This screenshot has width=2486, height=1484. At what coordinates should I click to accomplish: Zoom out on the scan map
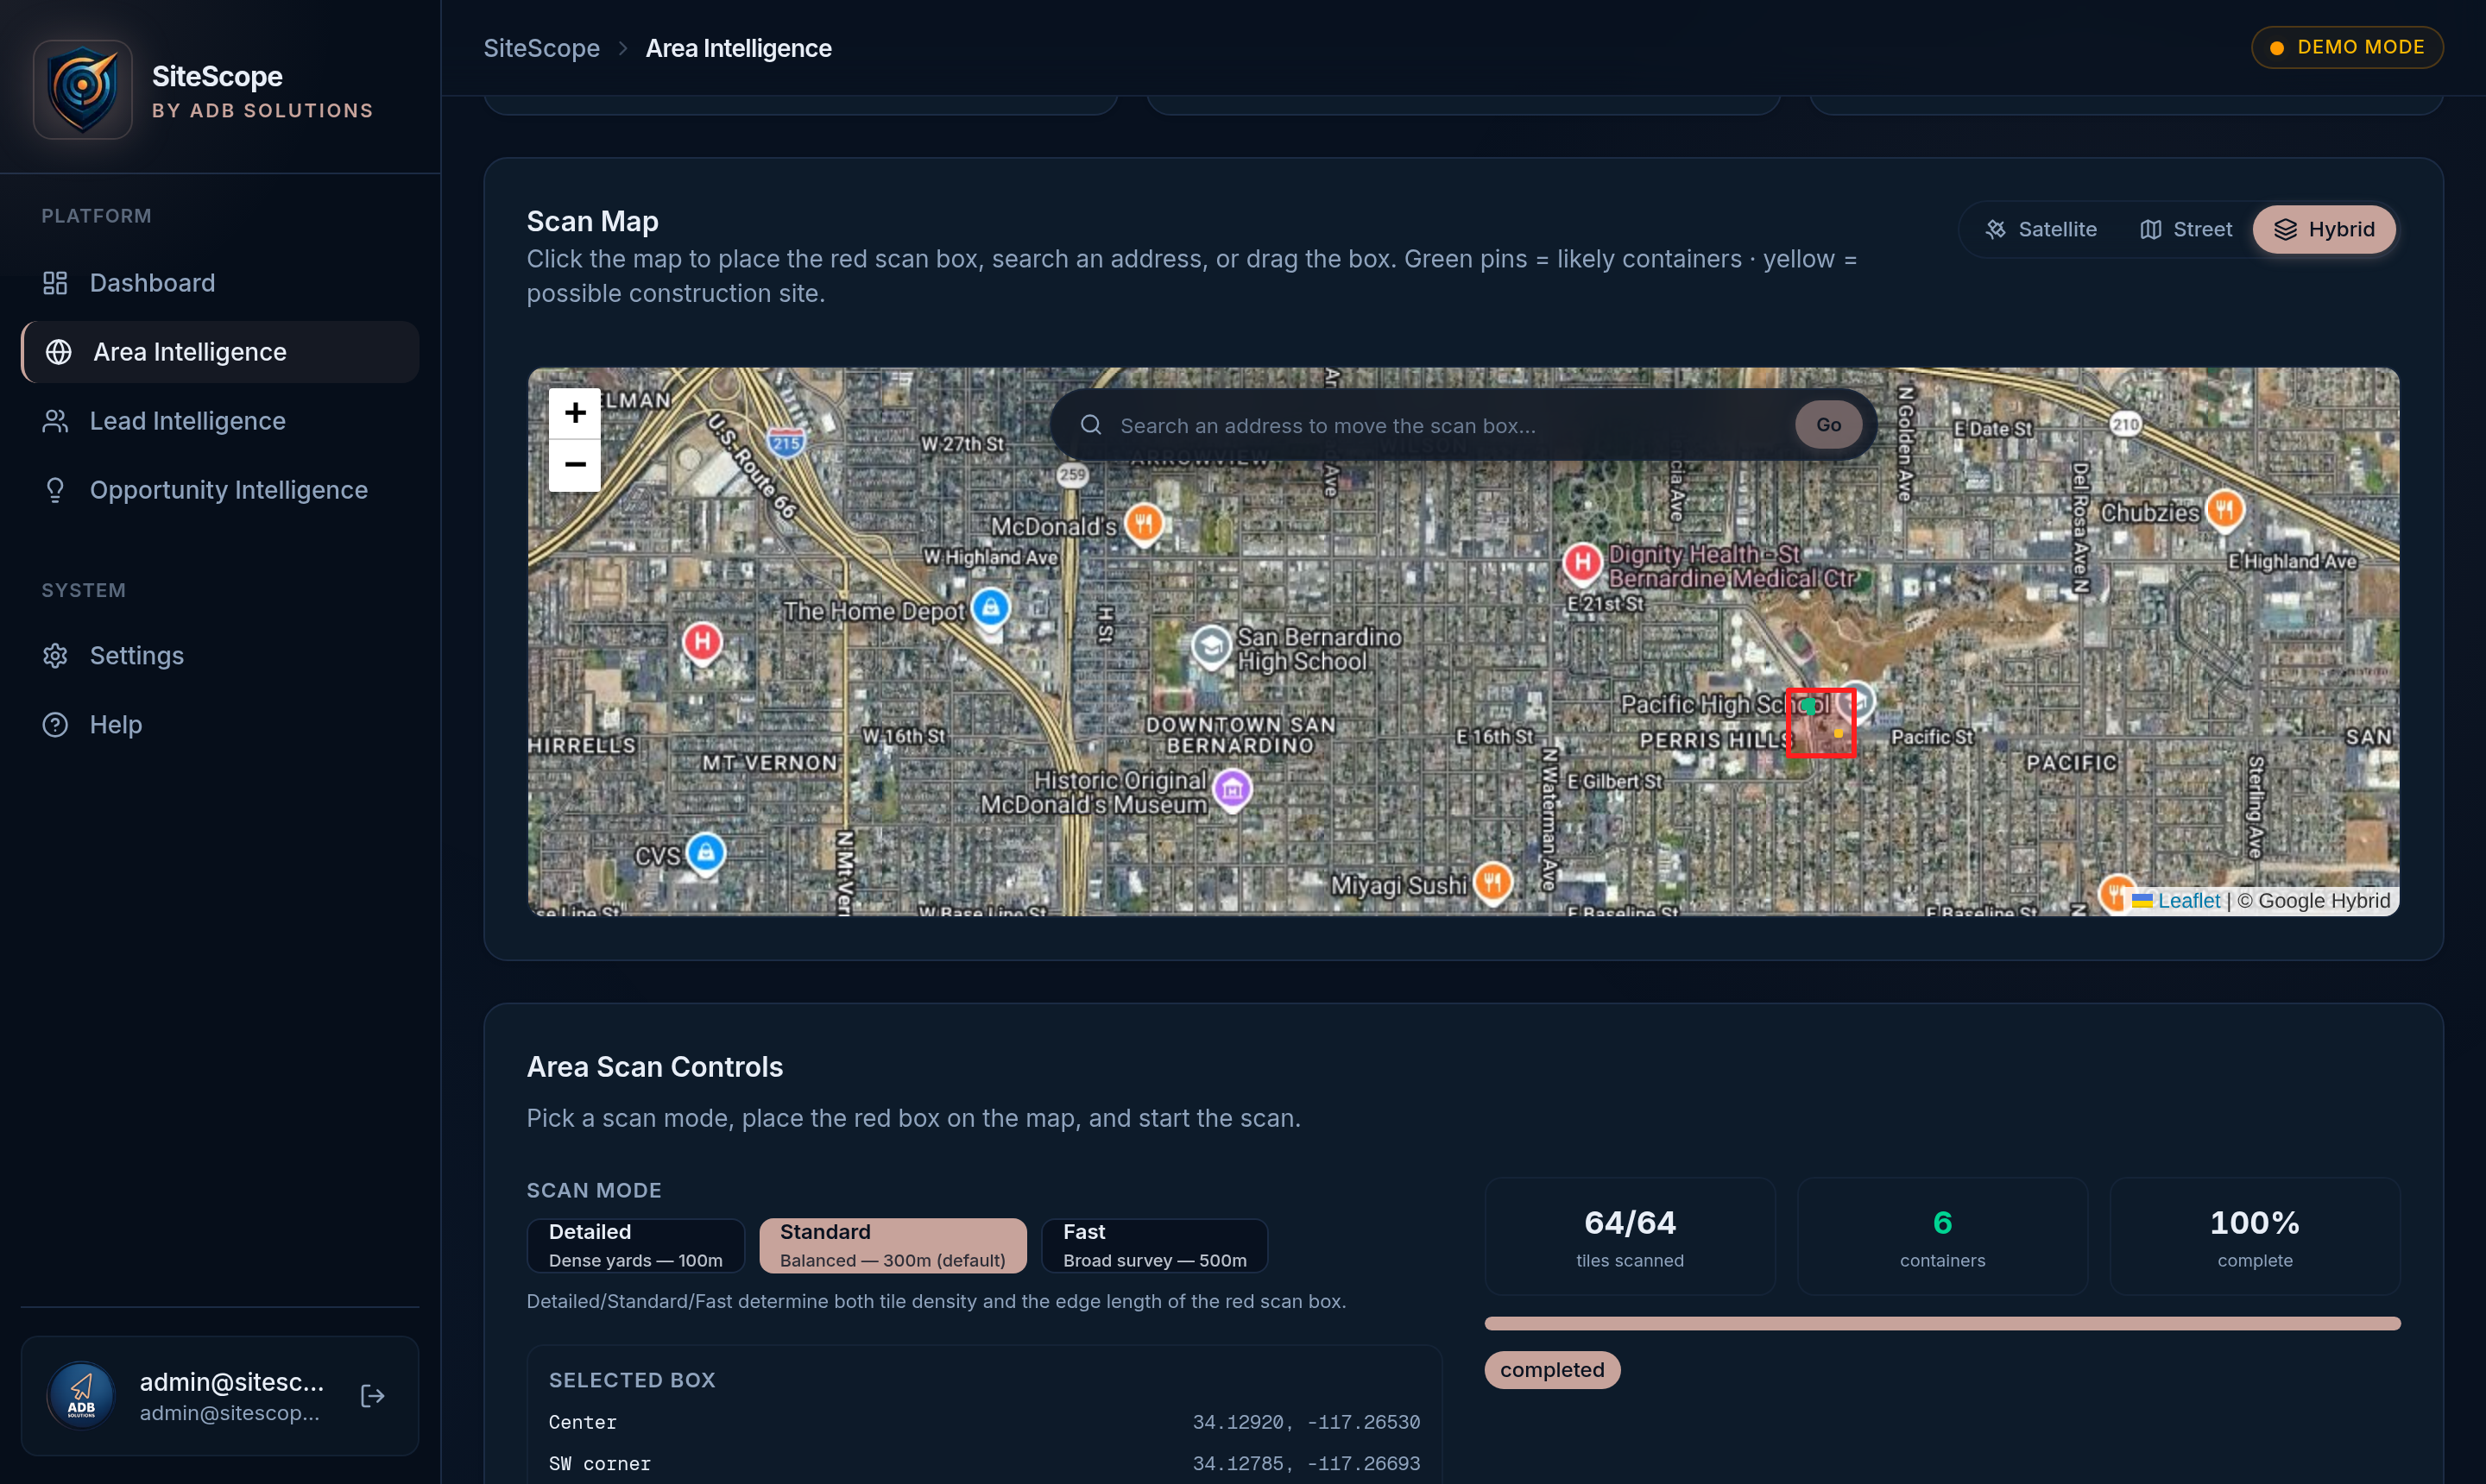[574, 465]
